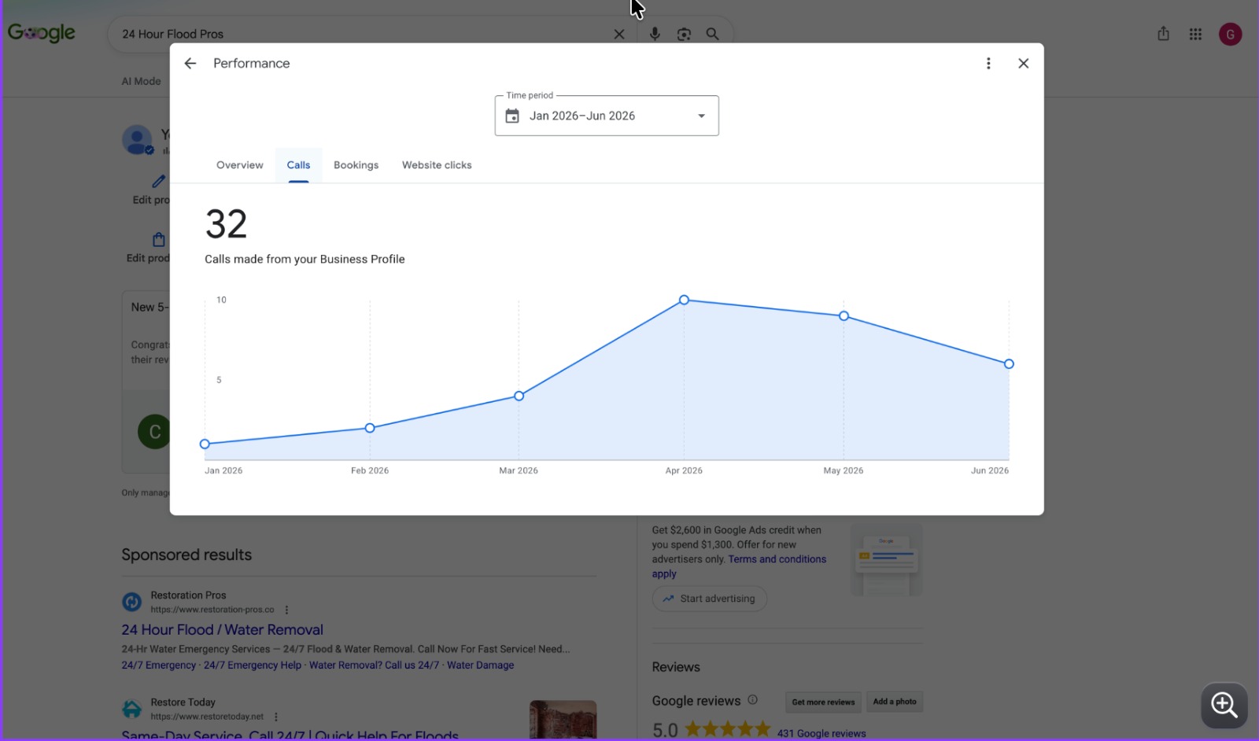Select the Feb 2026 data point
This screenshot has height=741, width=1259.
[370, 428]
